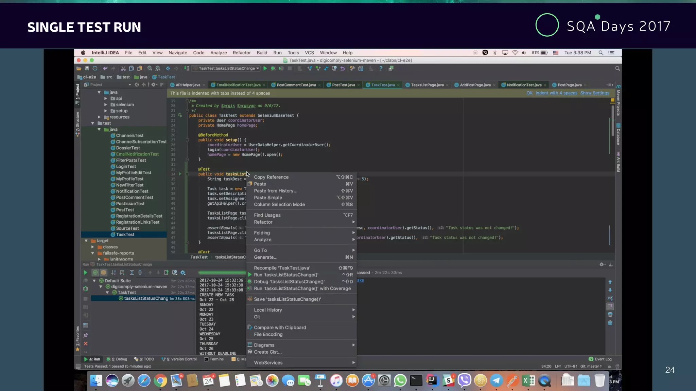696x391 pixels.
Task: Open TaskTest.tasksListStatusChange run configuration dropdown
Action: point(227,69)
